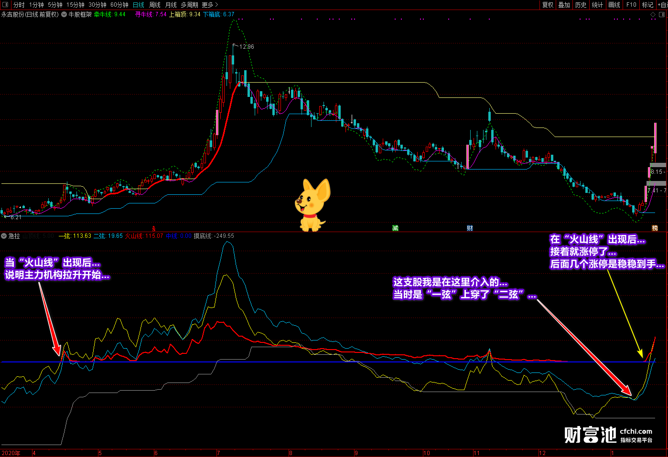Image resolution: width=668 pixels, height=457 pixels.
Task: Click the 摸底线: -249.55 indicator value
Action: coord(214,236)
